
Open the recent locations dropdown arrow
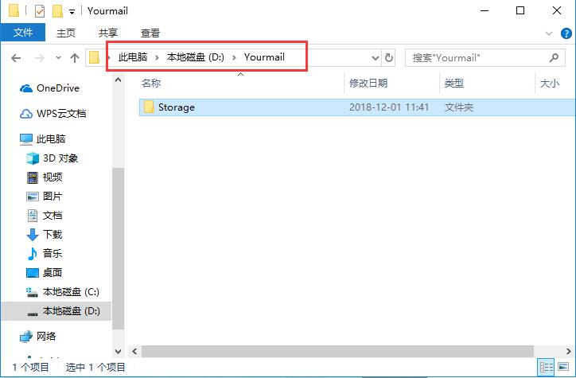(58, 58)
